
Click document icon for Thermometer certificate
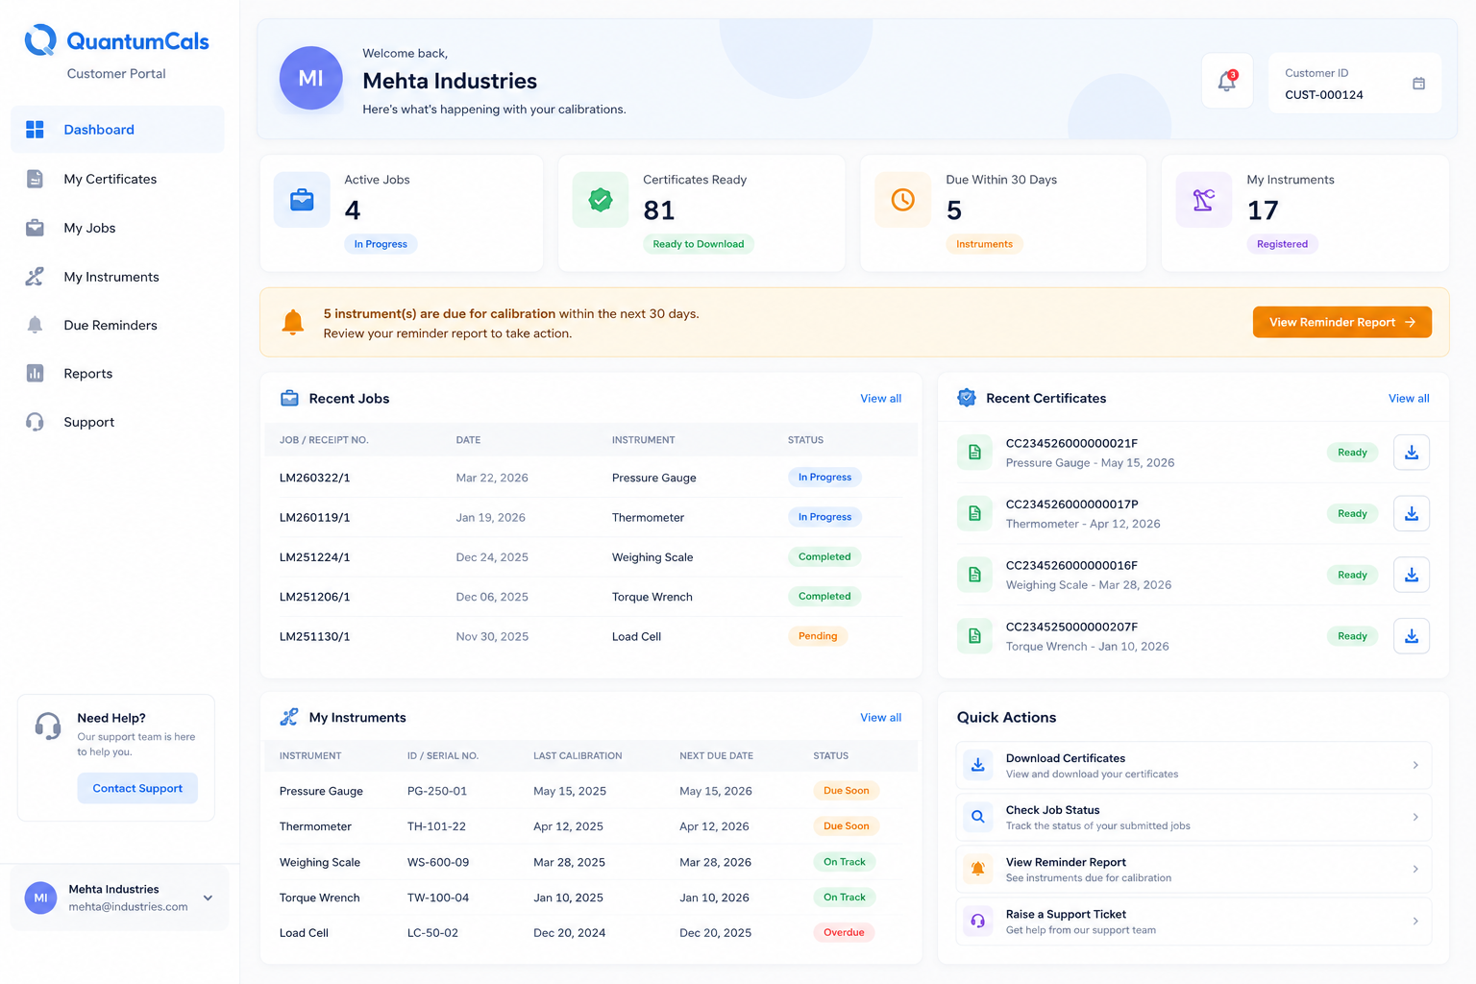click(974, 513)
